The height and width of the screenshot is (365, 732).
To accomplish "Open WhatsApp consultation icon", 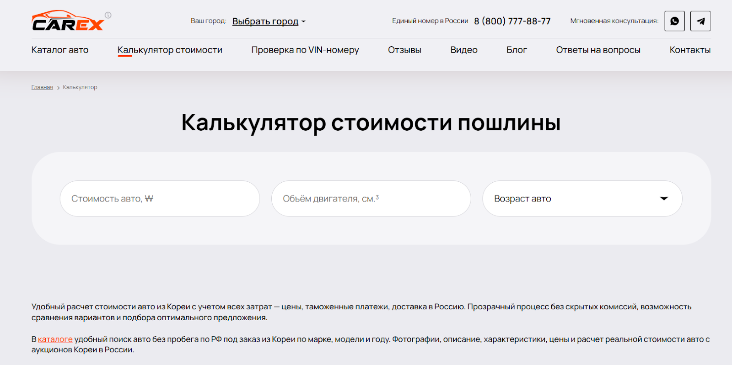I will coord(674,21).
